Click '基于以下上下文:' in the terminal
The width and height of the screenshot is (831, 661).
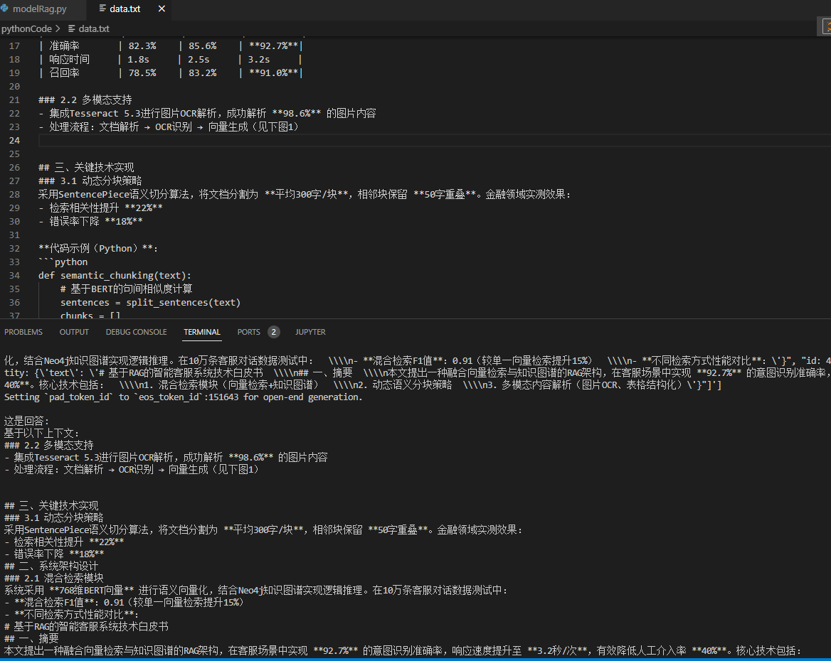tap(41, 434)
